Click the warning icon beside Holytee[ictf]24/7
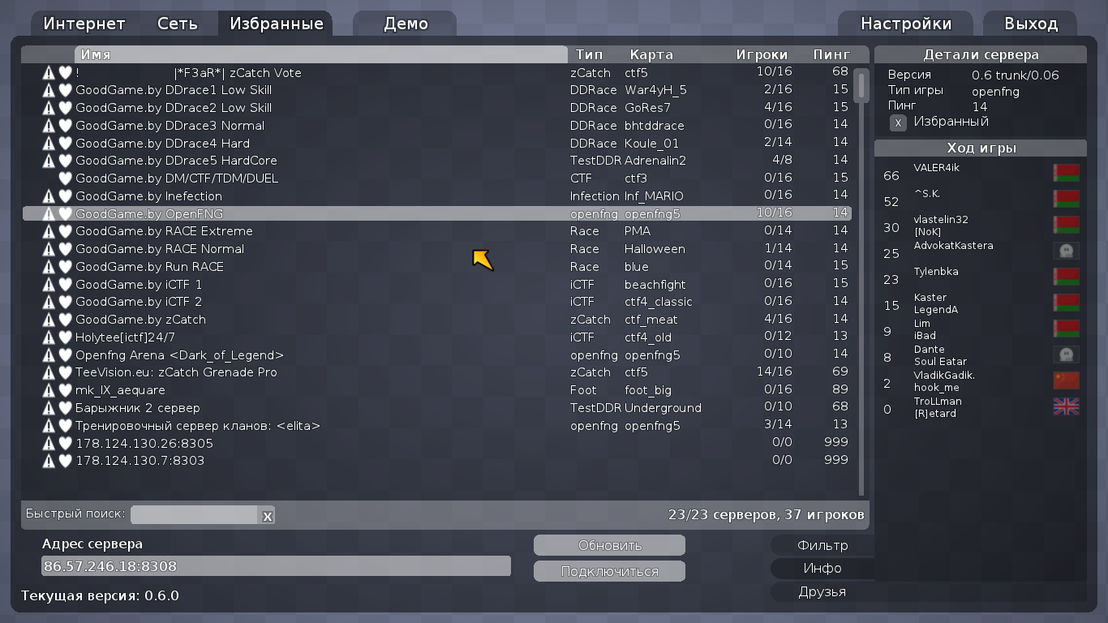The height and width of the screenshot is (623, 1108). coord(49,337)
